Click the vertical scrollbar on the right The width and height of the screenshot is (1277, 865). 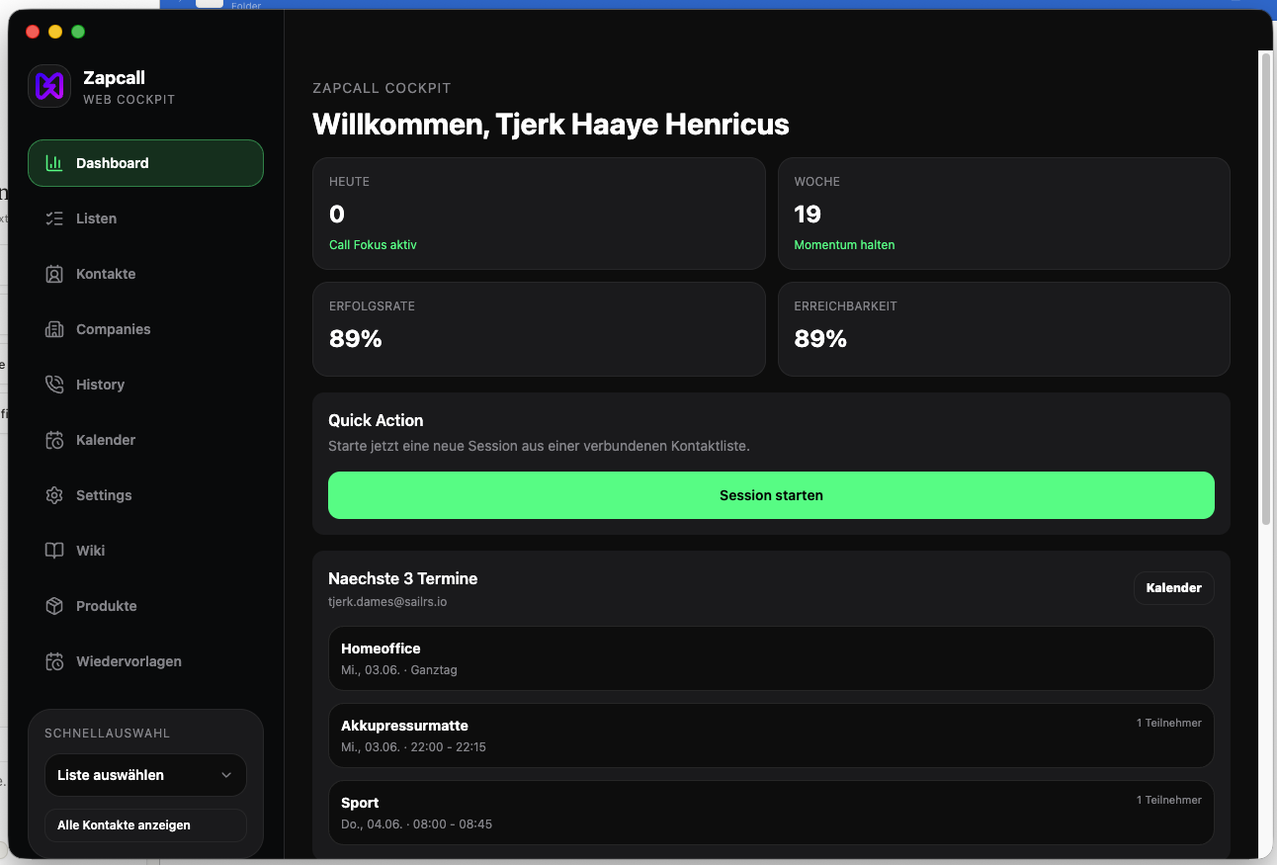click(1265, 287)
